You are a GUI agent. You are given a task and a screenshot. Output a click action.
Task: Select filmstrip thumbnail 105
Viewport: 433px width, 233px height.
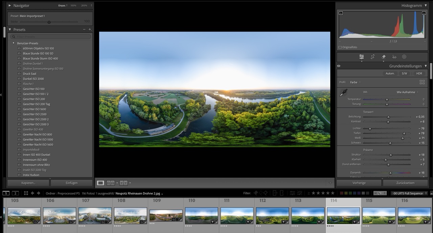(x=24, y=215)
